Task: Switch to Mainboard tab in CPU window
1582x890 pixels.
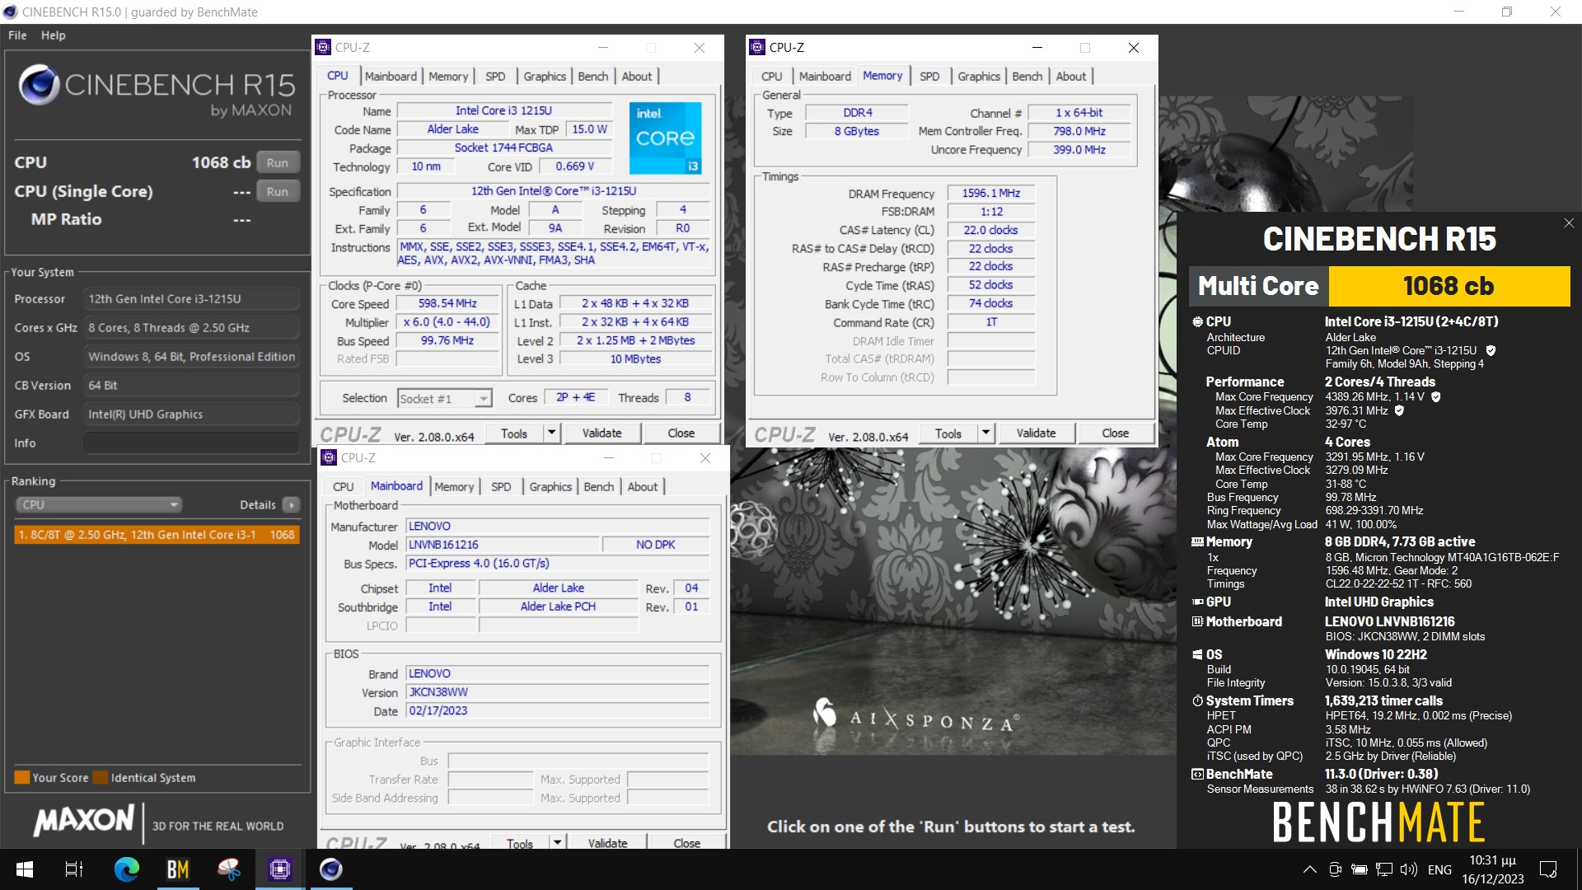Action: click(x=391, y=76)
